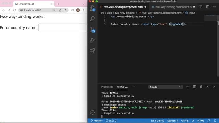Open the Run and Debug view

tap(92, 40)
